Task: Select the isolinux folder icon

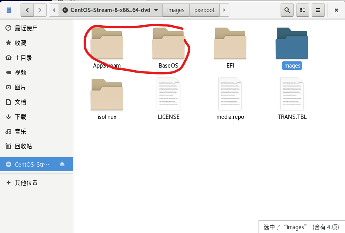Action: coord(107,94)
